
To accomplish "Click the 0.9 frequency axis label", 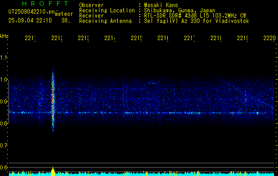I will (4, 102).
